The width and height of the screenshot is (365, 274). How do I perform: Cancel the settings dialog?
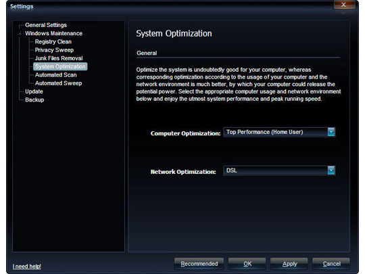[331, 264]
